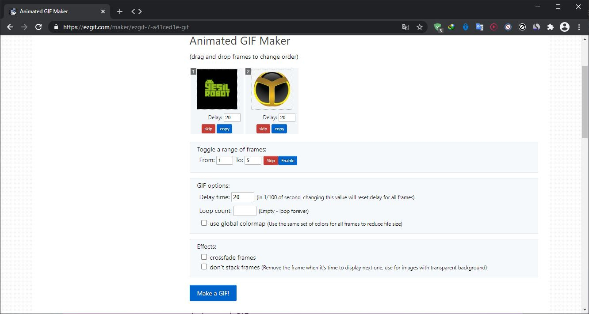589x314 pixels.
Task: Open the Extensions puzzle piece menu
Action: (550, 27)
